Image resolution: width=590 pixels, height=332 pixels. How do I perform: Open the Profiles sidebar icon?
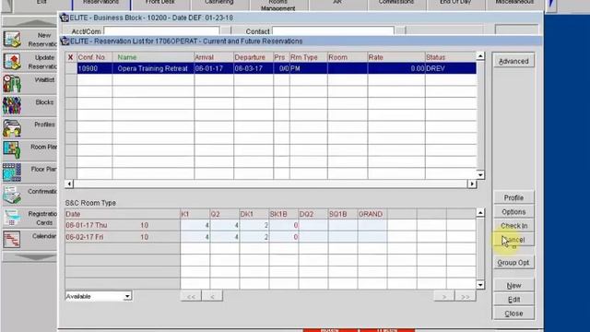pyautogui.click(x=12, y=128)
